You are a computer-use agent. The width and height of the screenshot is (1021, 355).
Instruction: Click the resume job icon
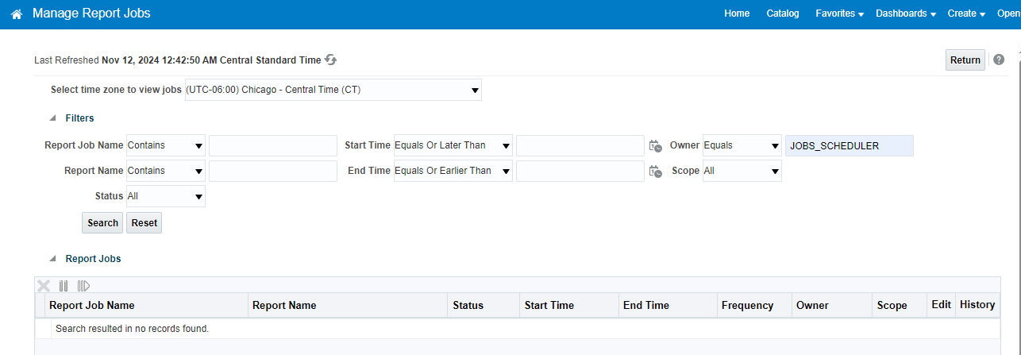[83, 286]
